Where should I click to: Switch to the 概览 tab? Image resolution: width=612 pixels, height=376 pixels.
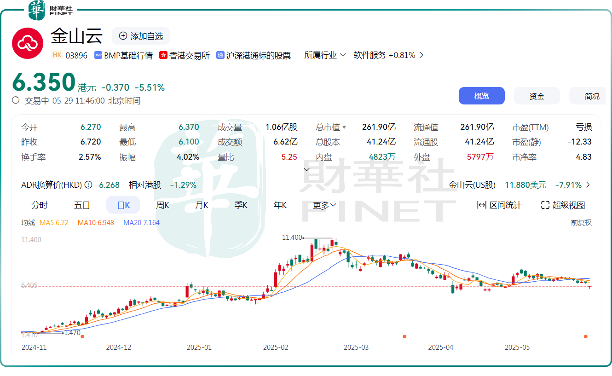click(x=482, y=96)
